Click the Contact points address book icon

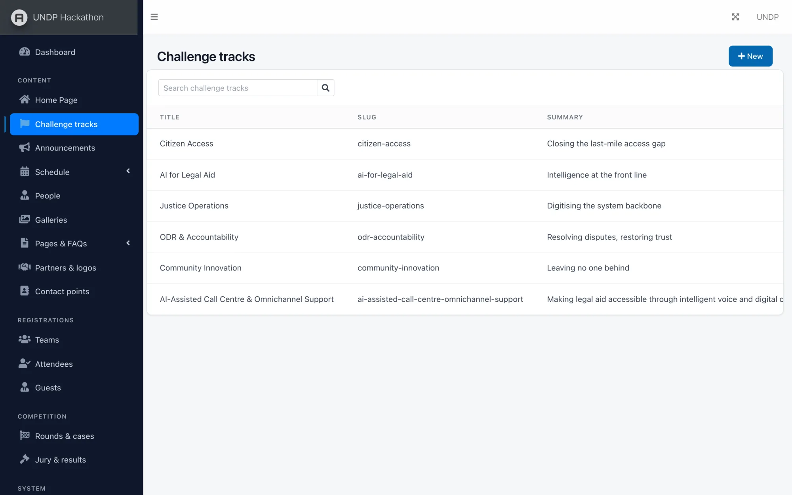pos(25,291)
